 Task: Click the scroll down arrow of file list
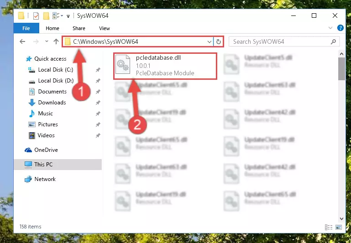pyautogui.click(x=341, y=219)
